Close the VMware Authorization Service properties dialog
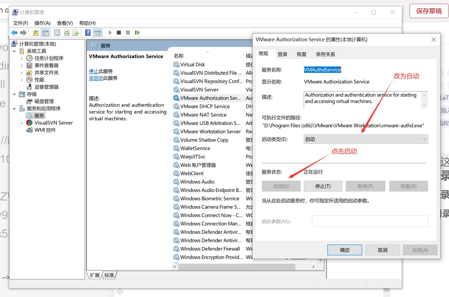This screenshot has height=297, width=449. click(x=434, y=39)
